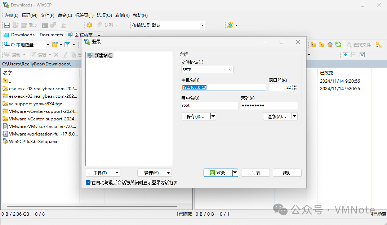Click the select all files icon
This screenshot has width=387, height=225.
click(x=362, y=55)
